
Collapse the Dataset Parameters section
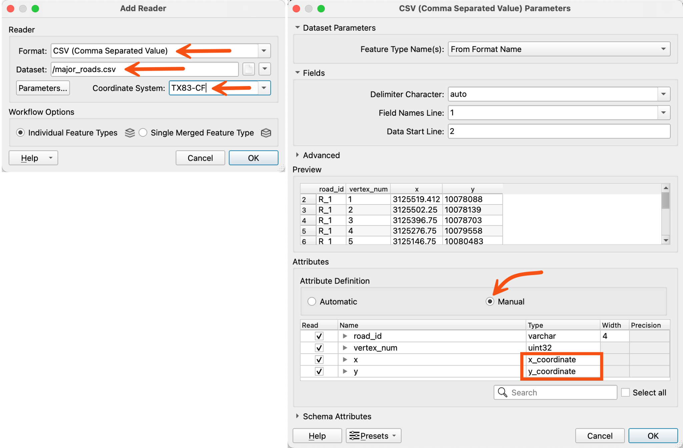tap(297, 27)
